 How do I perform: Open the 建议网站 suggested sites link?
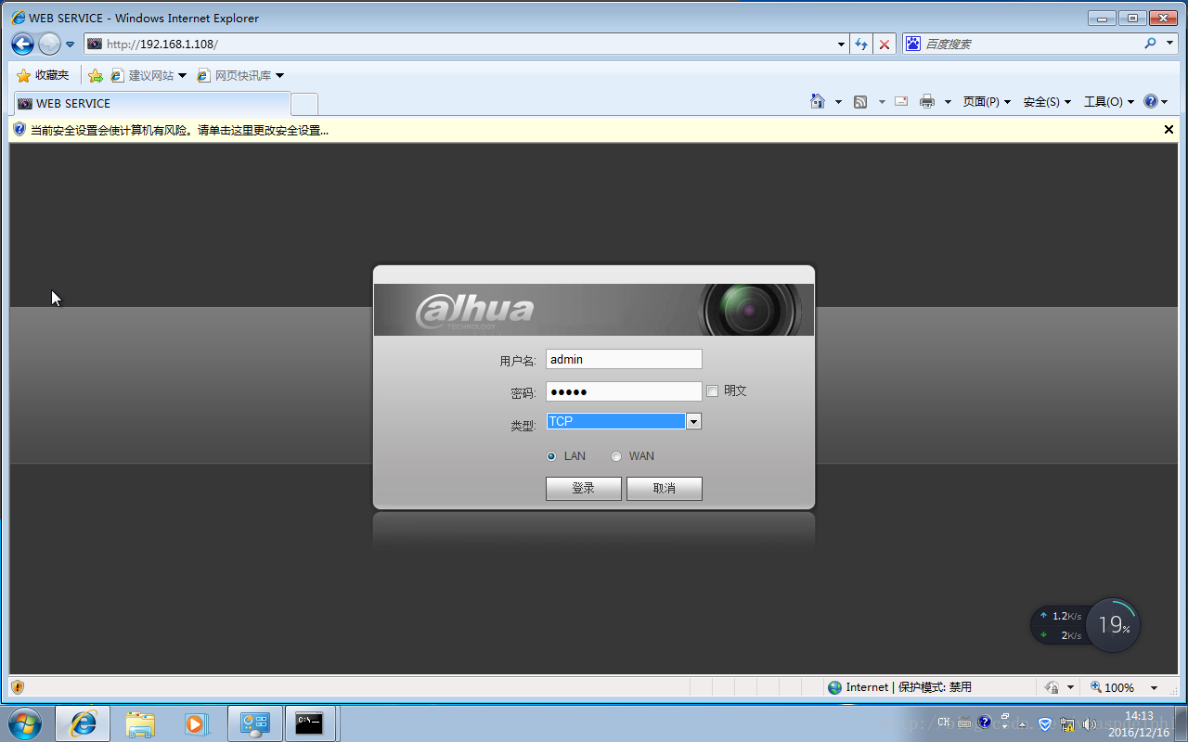pos(148,75)
